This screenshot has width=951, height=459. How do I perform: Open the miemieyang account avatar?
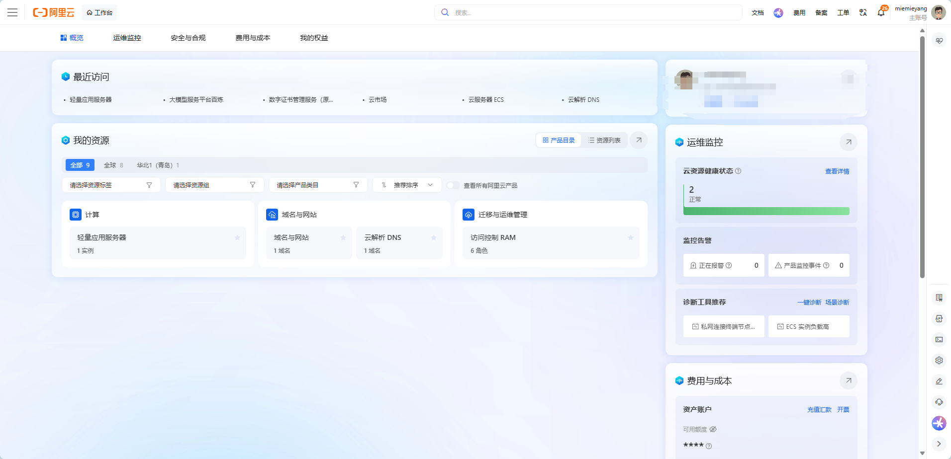click(x=939, y=12)
